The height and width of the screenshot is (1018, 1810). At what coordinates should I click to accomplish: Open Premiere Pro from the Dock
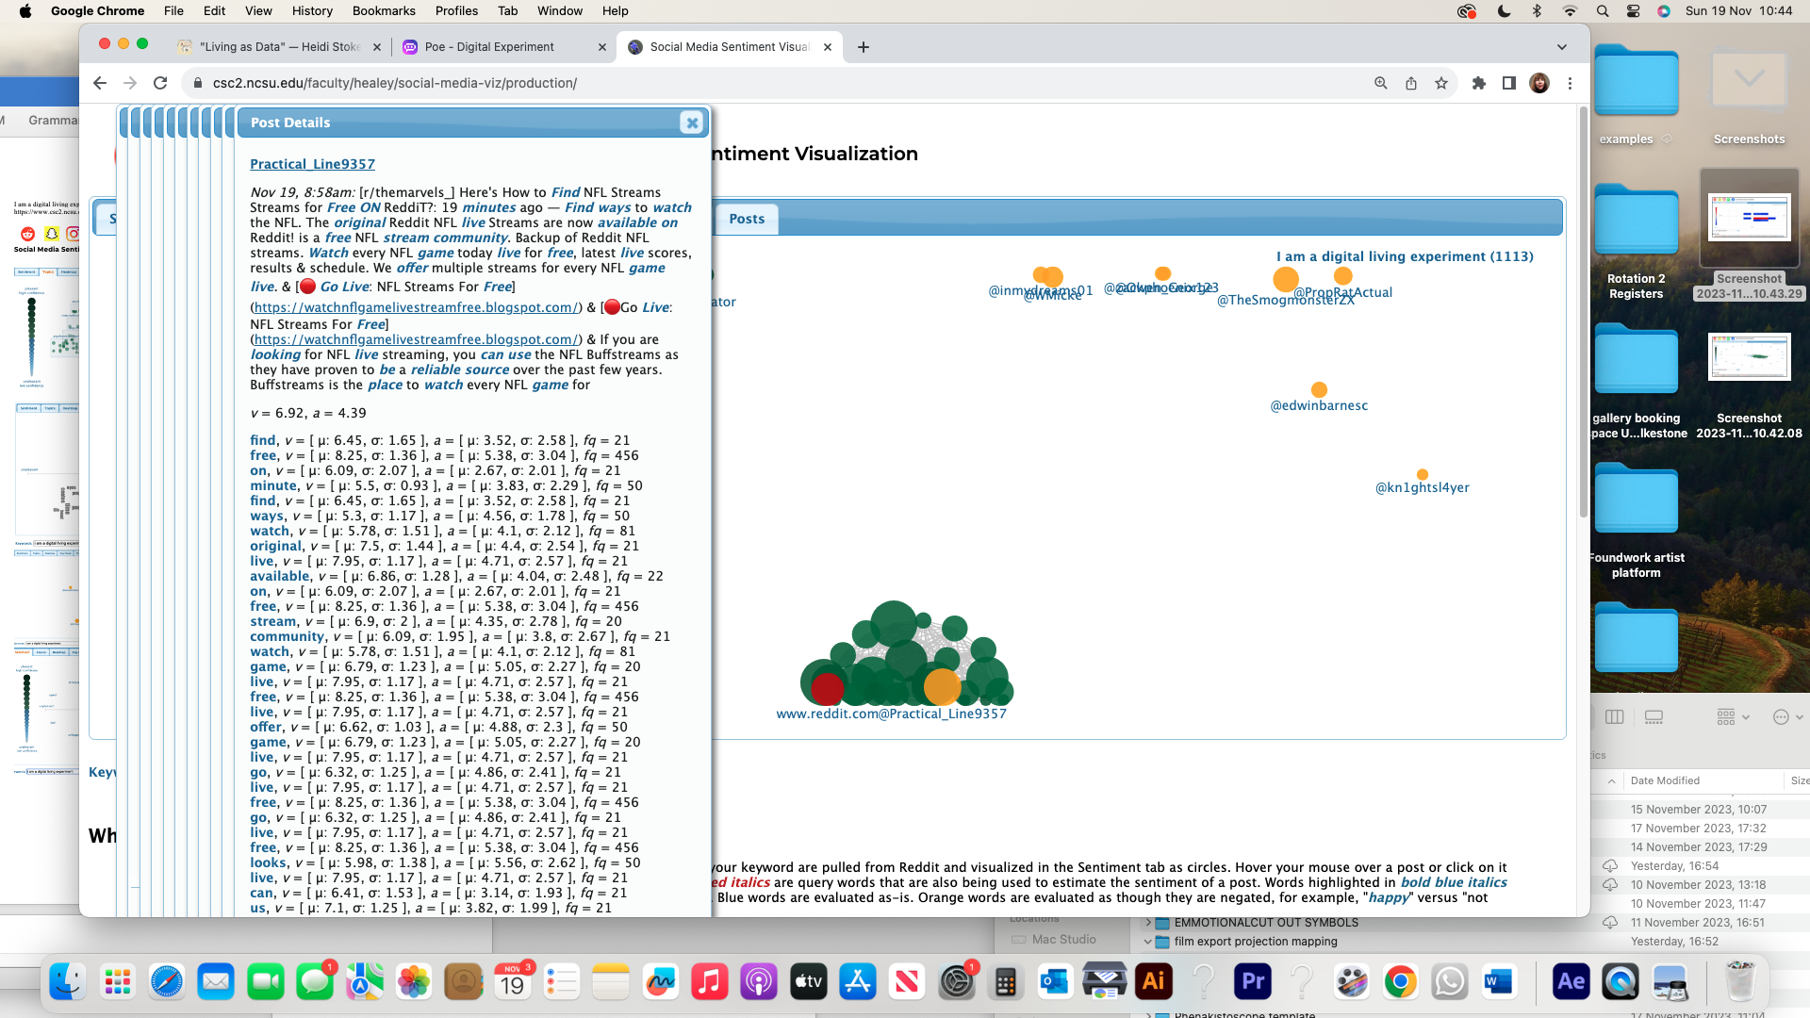click(x=1253, y=981)
